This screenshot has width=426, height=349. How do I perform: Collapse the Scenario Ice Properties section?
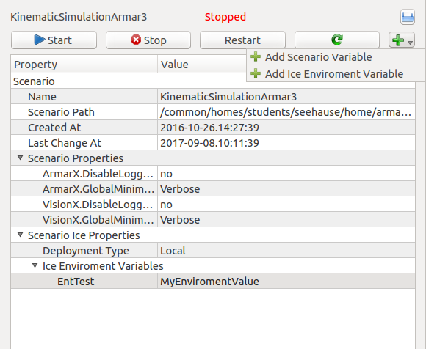[20, 235]
